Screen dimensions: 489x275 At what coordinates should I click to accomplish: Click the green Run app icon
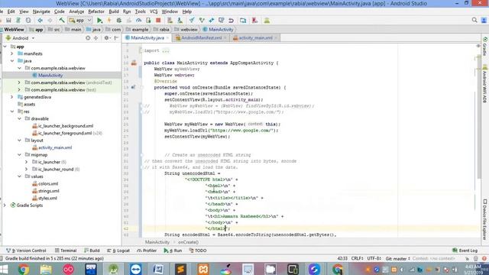pos(99,21)
